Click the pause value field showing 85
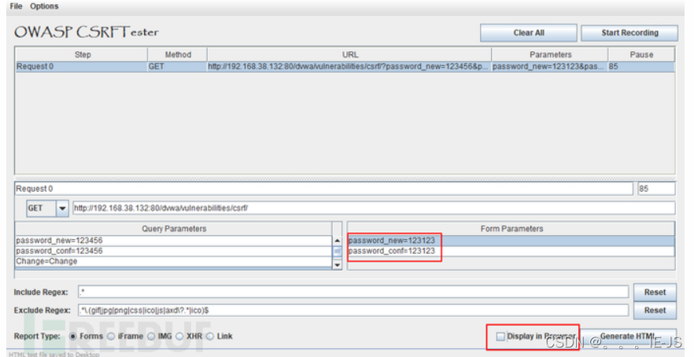This screenshot has width=694, height=357. point(656,189)
